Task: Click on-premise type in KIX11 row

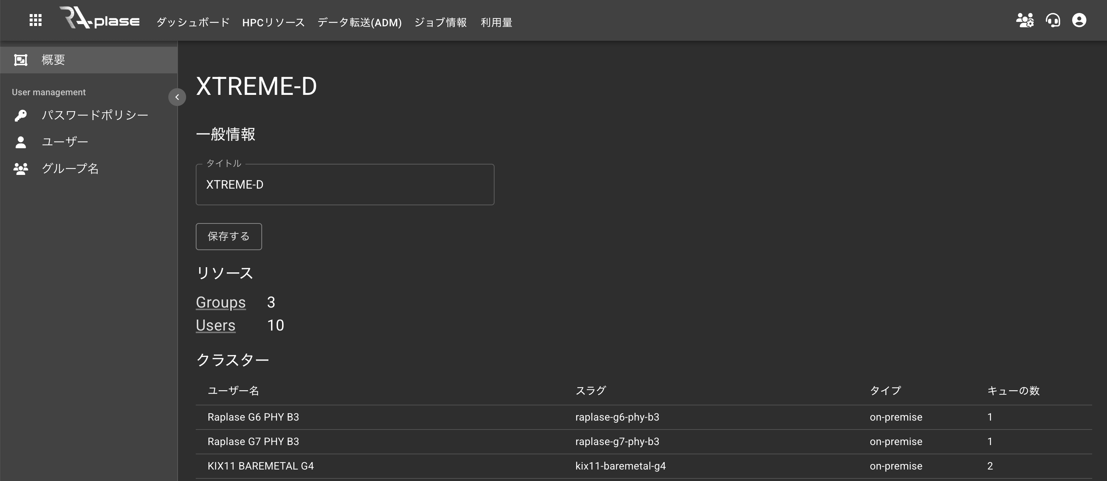Action: 896,466
